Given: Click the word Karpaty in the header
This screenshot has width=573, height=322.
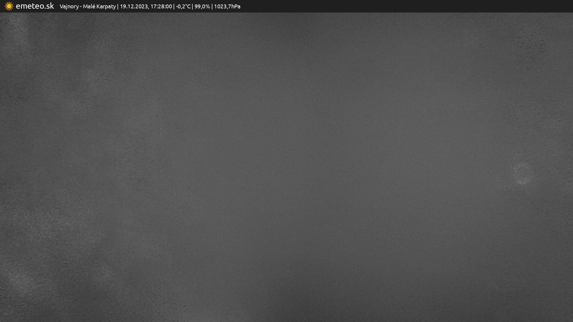Looking at the screenshot, I should click(x=107, y=7).
